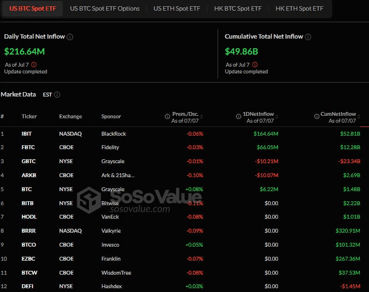Click the VanEck sponsor name

point(110,217)
